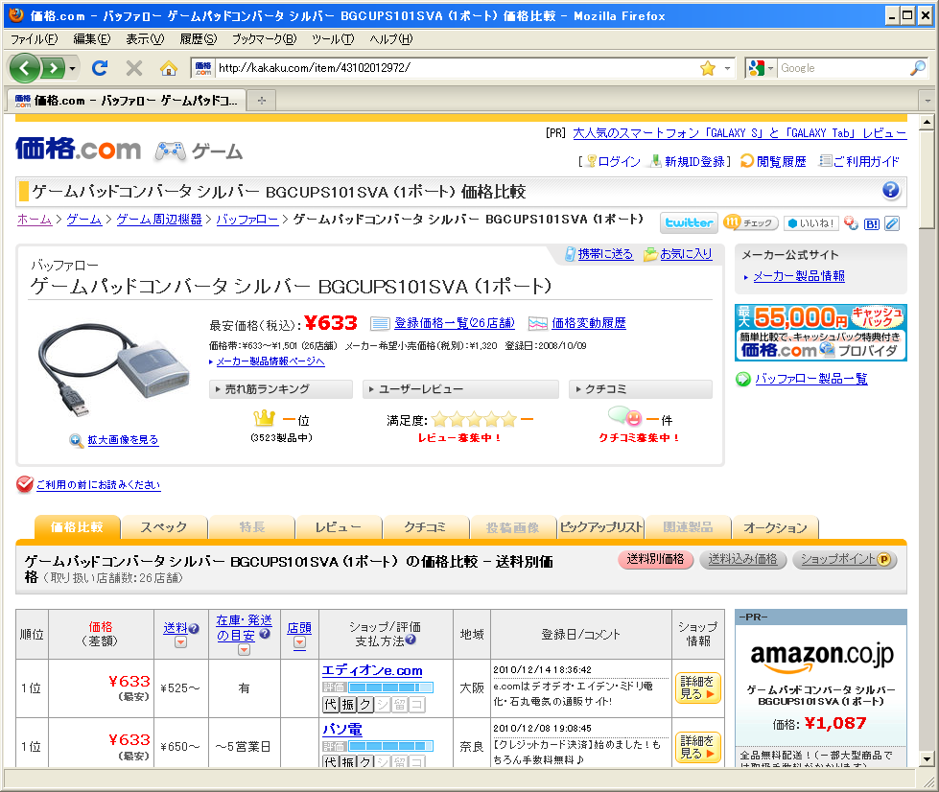Click the Hatena B! bookmark icon
This screenshot has width=939, height=792.
[x=872, y=224]
